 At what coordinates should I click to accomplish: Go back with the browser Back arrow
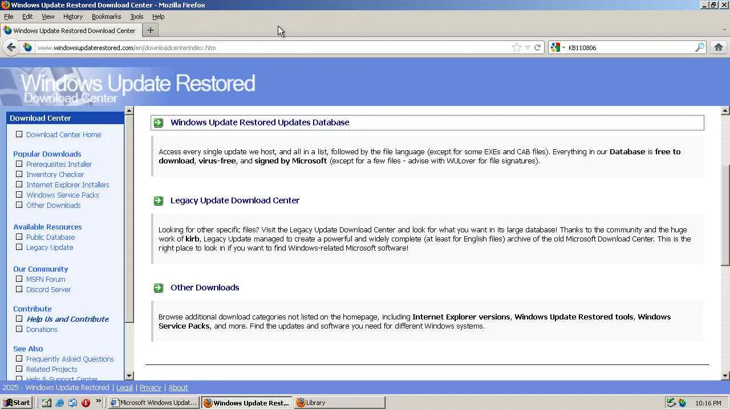(x=11, y=48)
